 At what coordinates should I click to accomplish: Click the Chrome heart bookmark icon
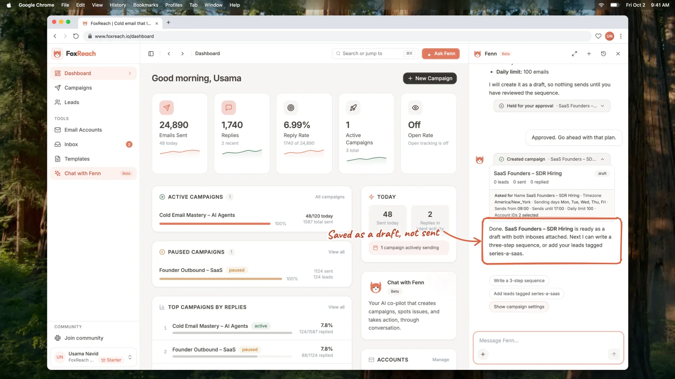coord(598,36)
